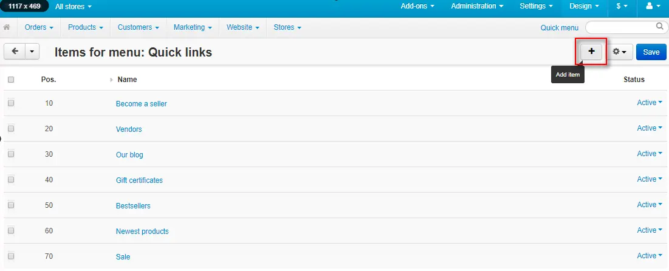
Task: Open the Our blog menu item
Action: [x=129, y=155]
